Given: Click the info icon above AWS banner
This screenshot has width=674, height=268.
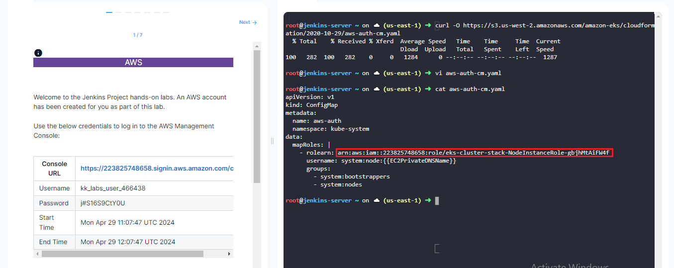Looking at the screenshot, I should click(38, 53).
